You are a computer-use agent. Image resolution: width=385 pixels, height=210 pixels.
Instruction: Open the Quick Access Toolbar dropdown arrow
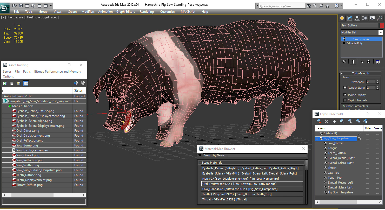tap(51, 5)
